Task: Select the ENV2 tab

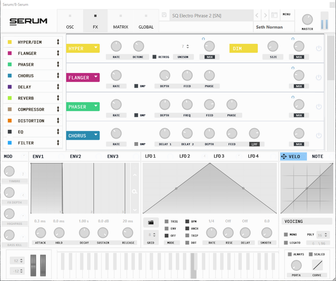Action: click(x=76, y=157)
